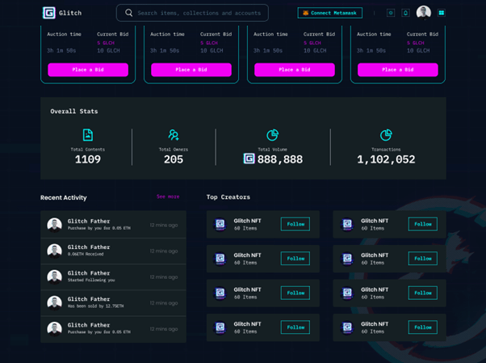Open the notifications bell icon

pos(405,13)
